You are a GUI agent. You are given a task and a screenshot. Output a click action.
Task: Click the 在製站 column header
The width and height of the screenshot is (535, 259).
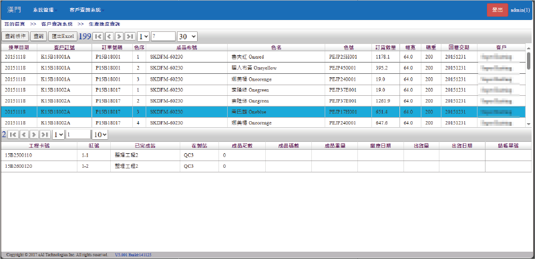[199, 146]
